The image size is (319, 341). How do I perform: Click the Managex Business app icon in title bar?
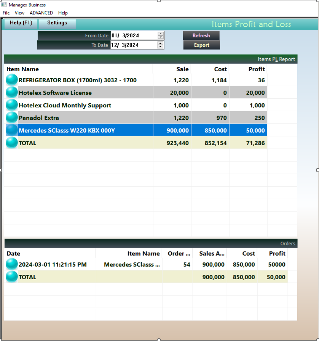4,5
